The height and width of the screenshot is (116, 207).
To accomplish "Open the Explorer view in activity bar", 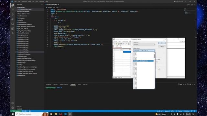I will pos(13,5).
